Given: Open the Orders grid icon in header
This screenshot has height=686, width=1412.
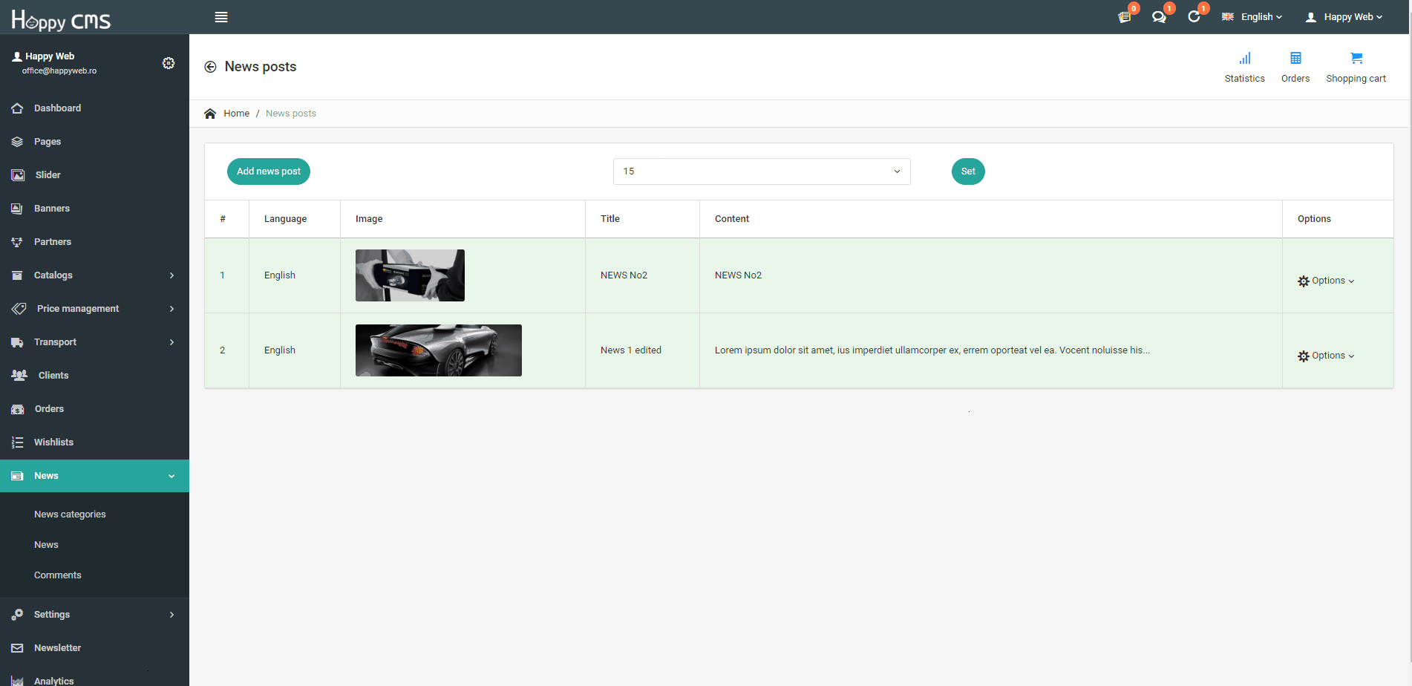Looking at the screenshot, I should pos(1295,58).
